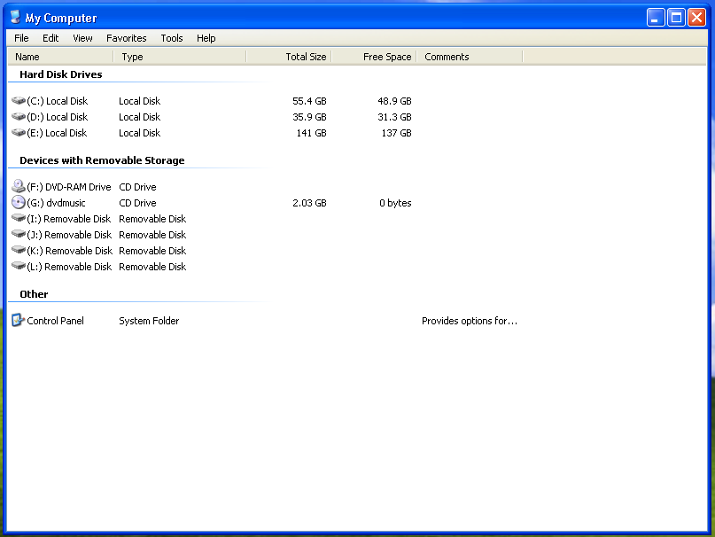Image resolution: width=715 pixels, height=537 pixels.
Task: Click the Control Panel icon
Action: point(18,320)
